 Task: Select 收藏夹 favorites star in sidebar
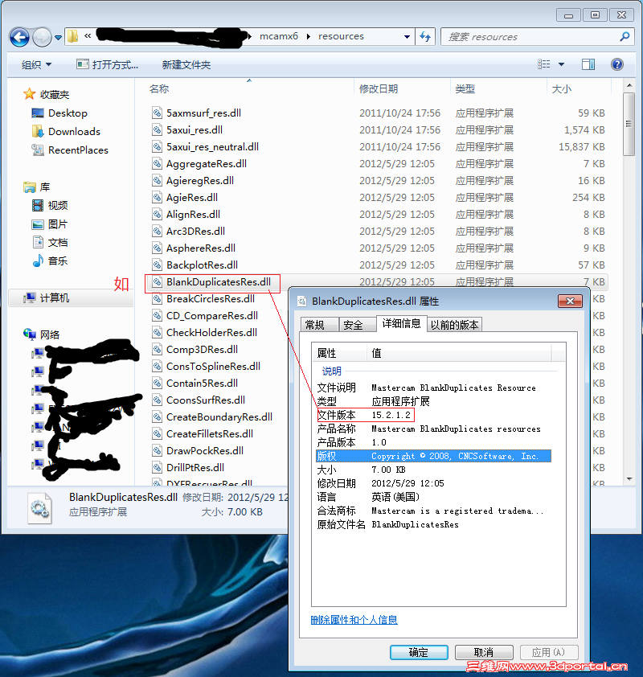(x=30, y=94)
